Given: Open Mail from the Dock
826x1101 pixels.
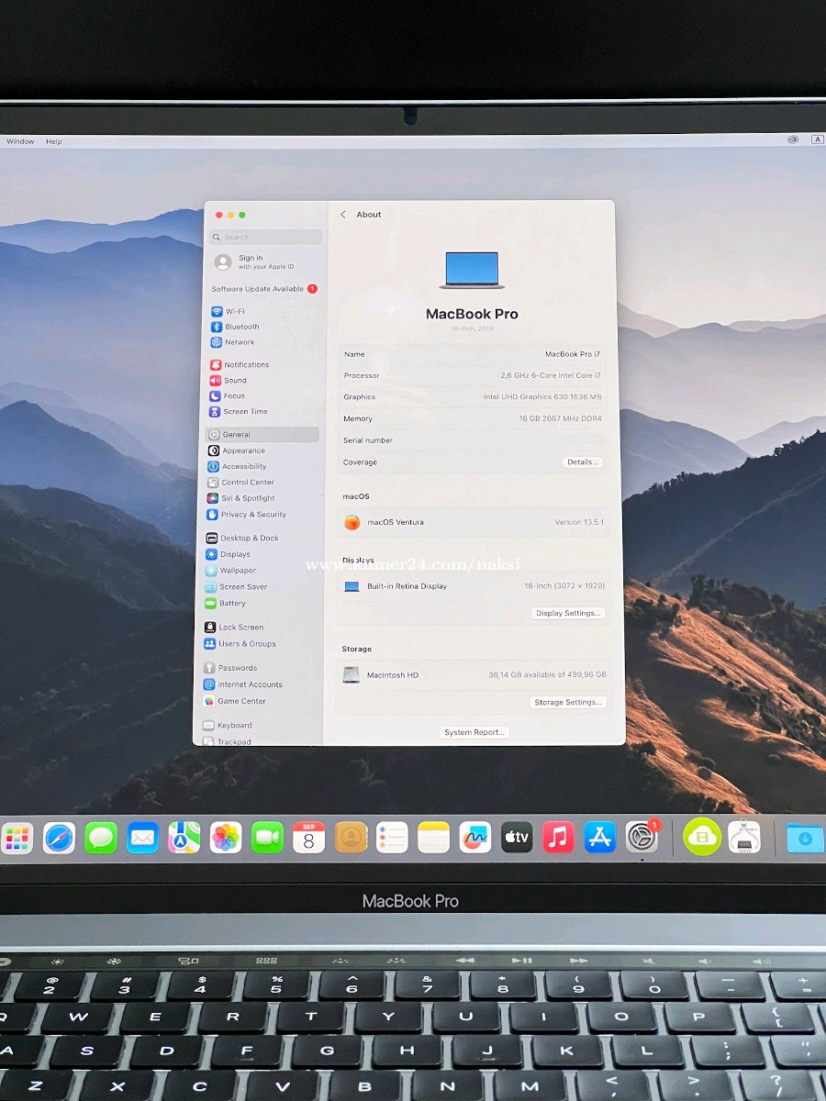Looking at the screenshot, I should 142,837.
